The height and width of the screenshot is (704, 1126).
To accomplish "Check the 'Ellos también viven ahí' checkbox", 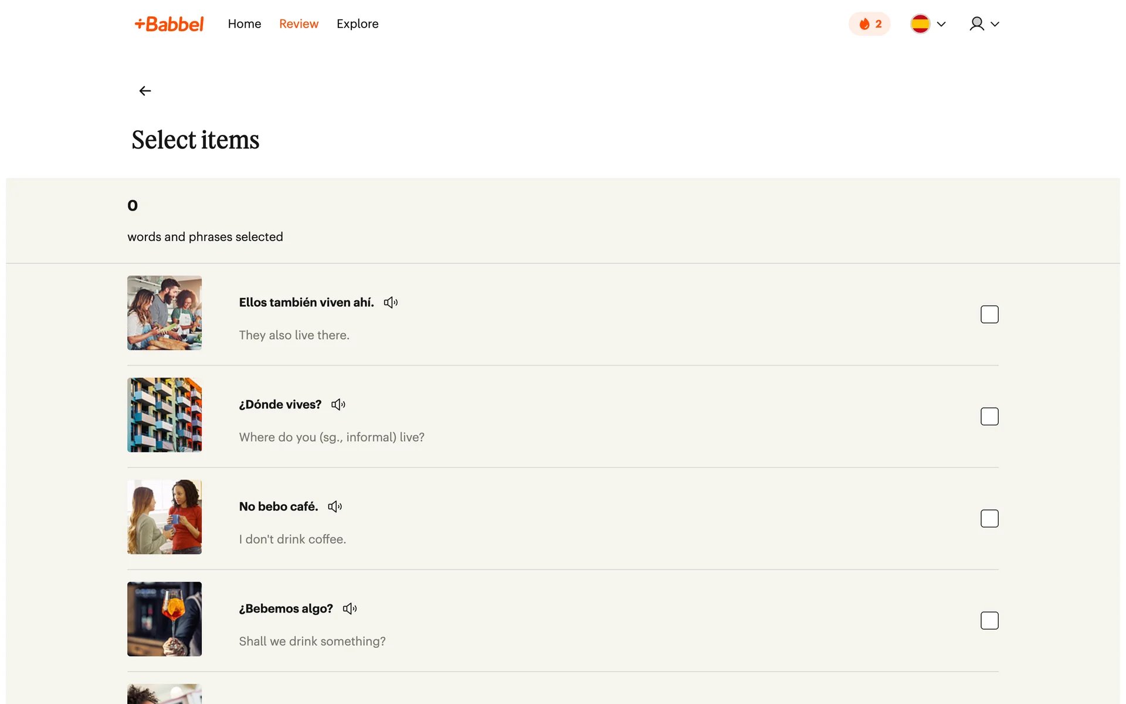I will click(989, 314).
